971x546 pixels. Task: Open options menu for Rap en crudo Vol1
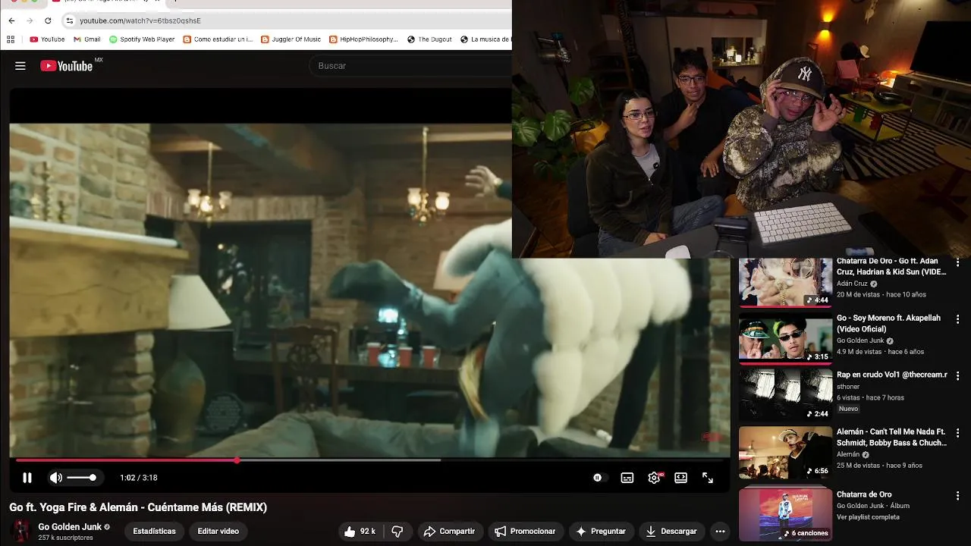pos(958,376)
